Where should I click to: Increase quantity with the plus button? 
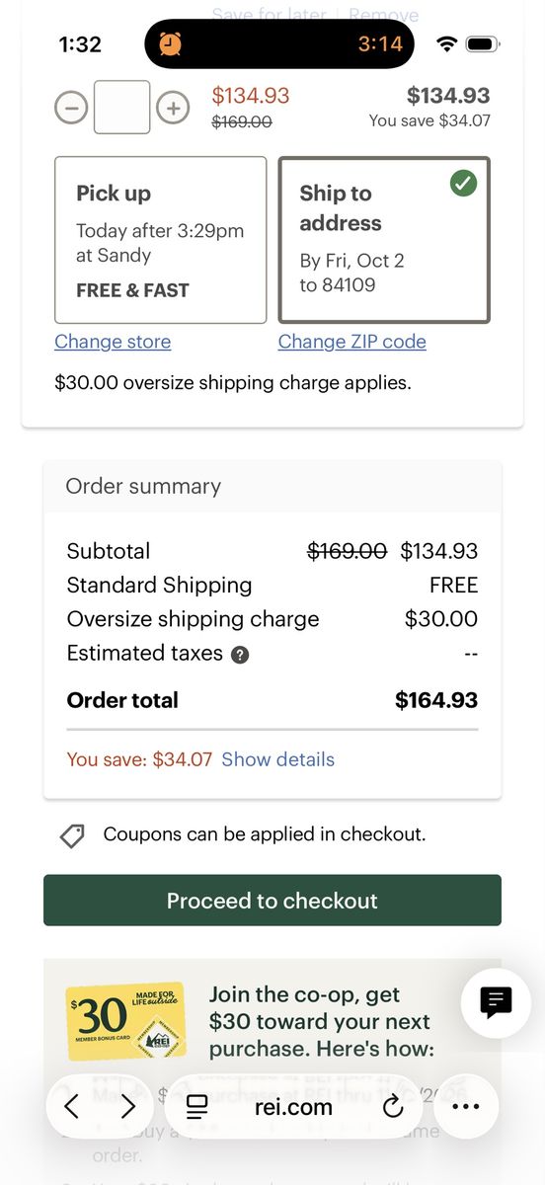(173, 108)
